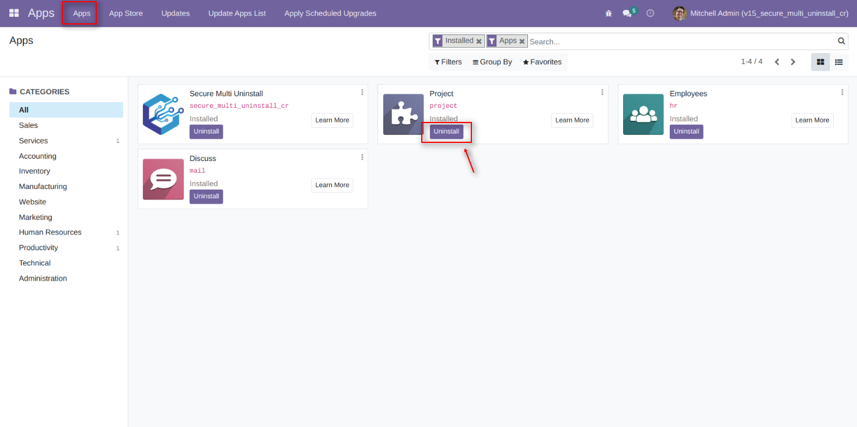Select the Technical category

[x=66, y=263]
